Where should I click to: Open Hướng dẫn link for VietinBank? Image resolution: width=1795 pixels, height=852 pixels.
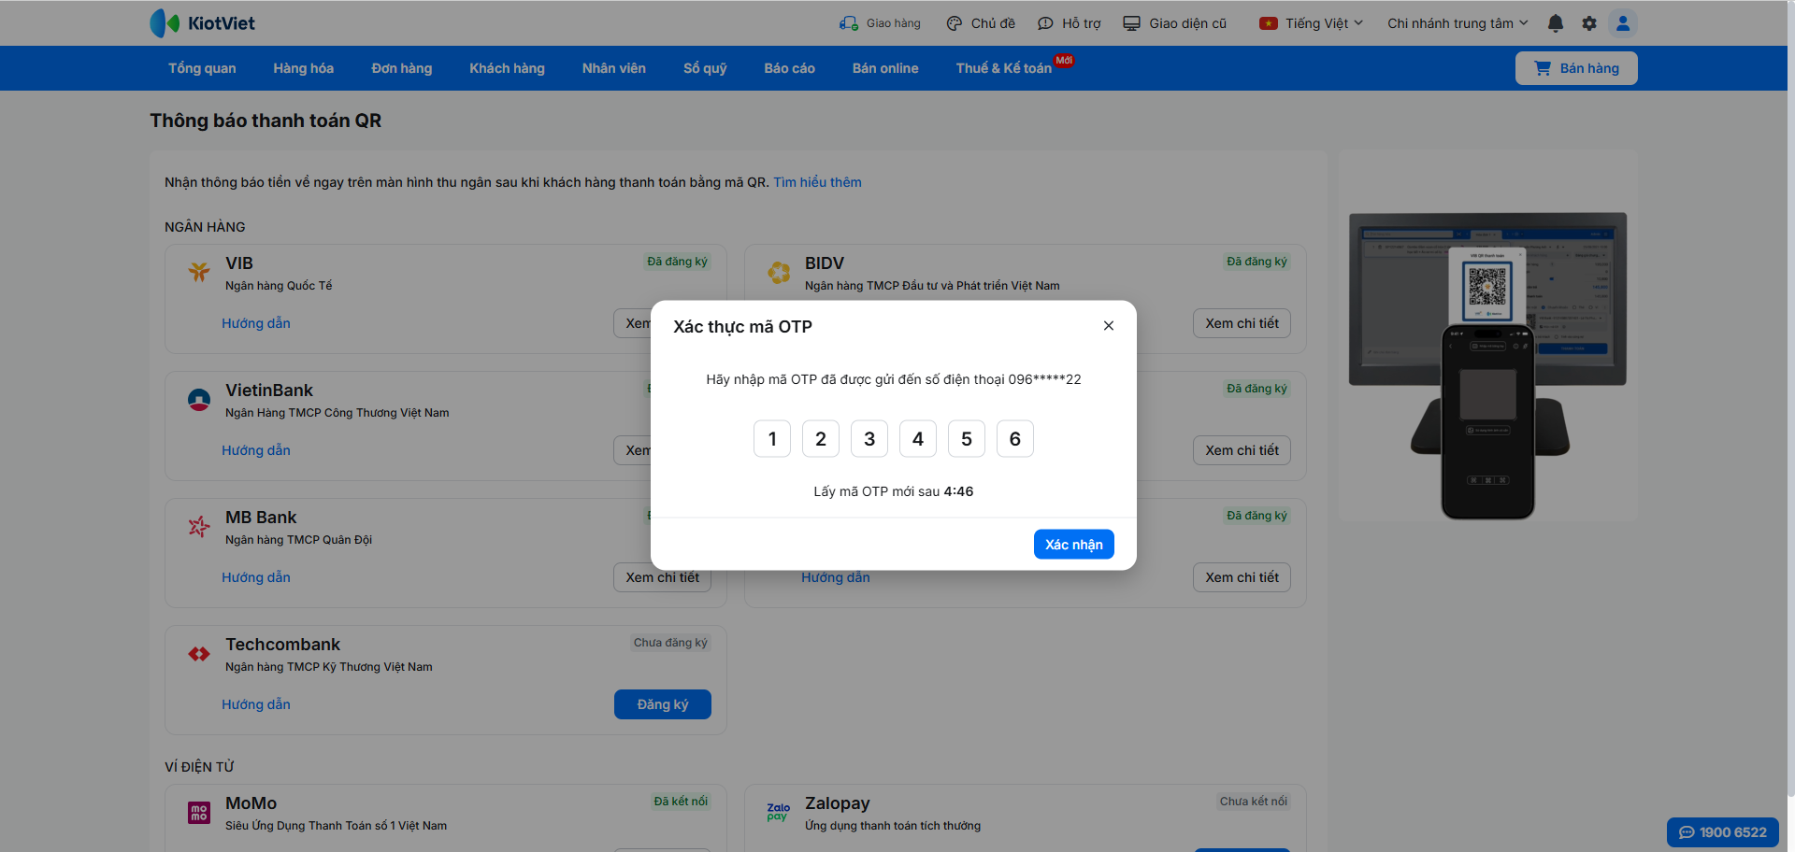pos(256,450)
